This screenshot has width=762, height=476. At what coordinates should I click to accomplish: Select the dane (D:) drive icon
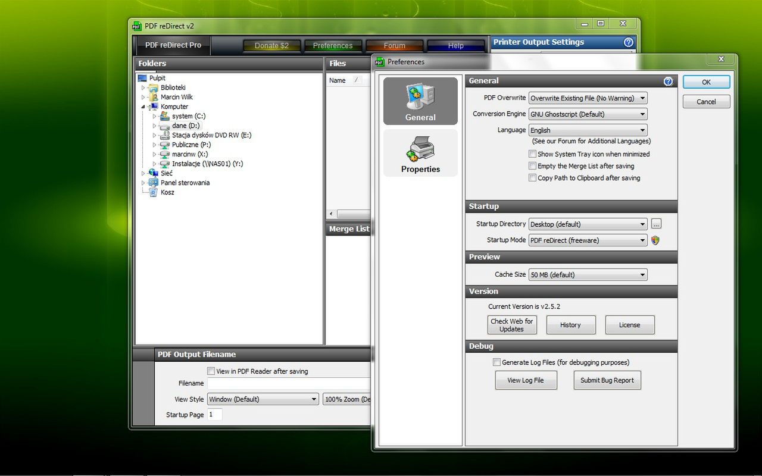click(x=165, y=126)
